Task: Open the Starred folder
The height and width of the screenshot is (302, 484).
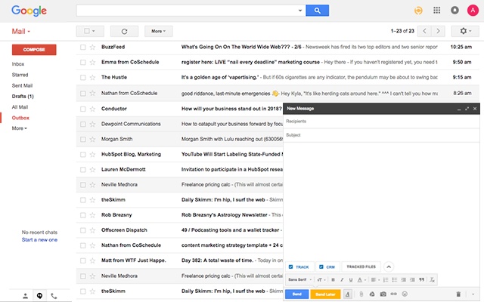Action: tap(20, 75)
